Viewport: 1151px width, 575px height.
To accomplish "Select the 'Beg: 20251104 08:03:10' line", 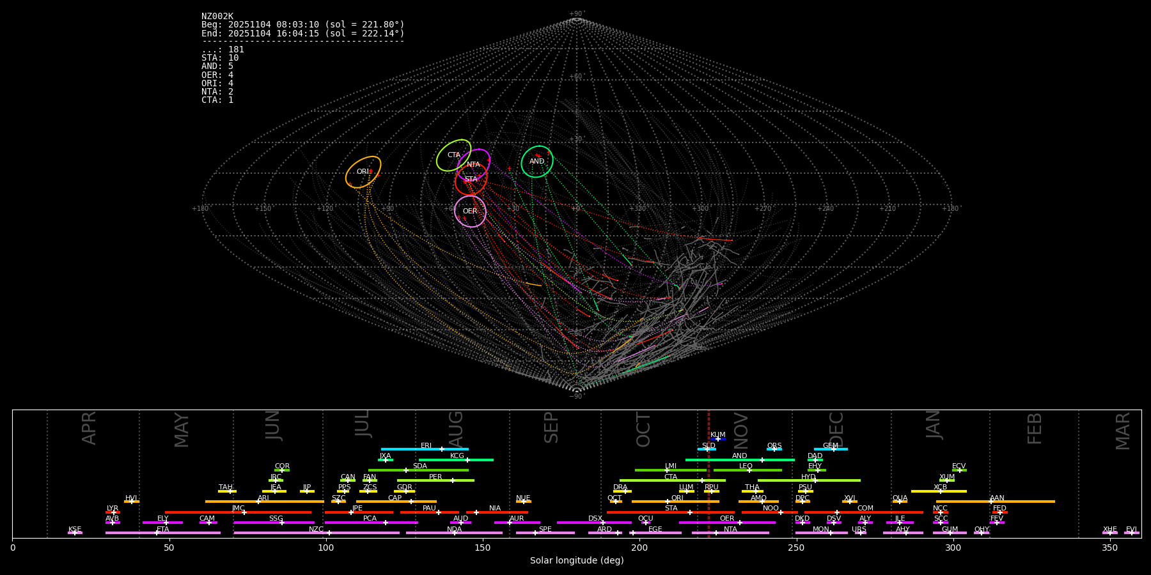I will coord(303,25).
